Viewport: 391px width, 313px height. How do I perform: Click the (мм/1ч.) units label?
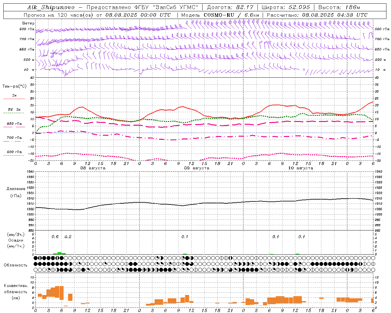[x=16, y=246]
